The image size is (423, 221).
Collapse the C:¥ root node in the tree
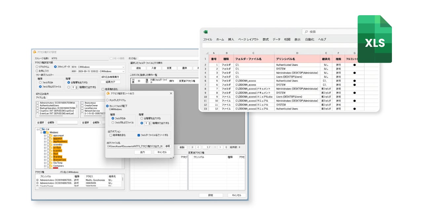click(x=38, y=129)
